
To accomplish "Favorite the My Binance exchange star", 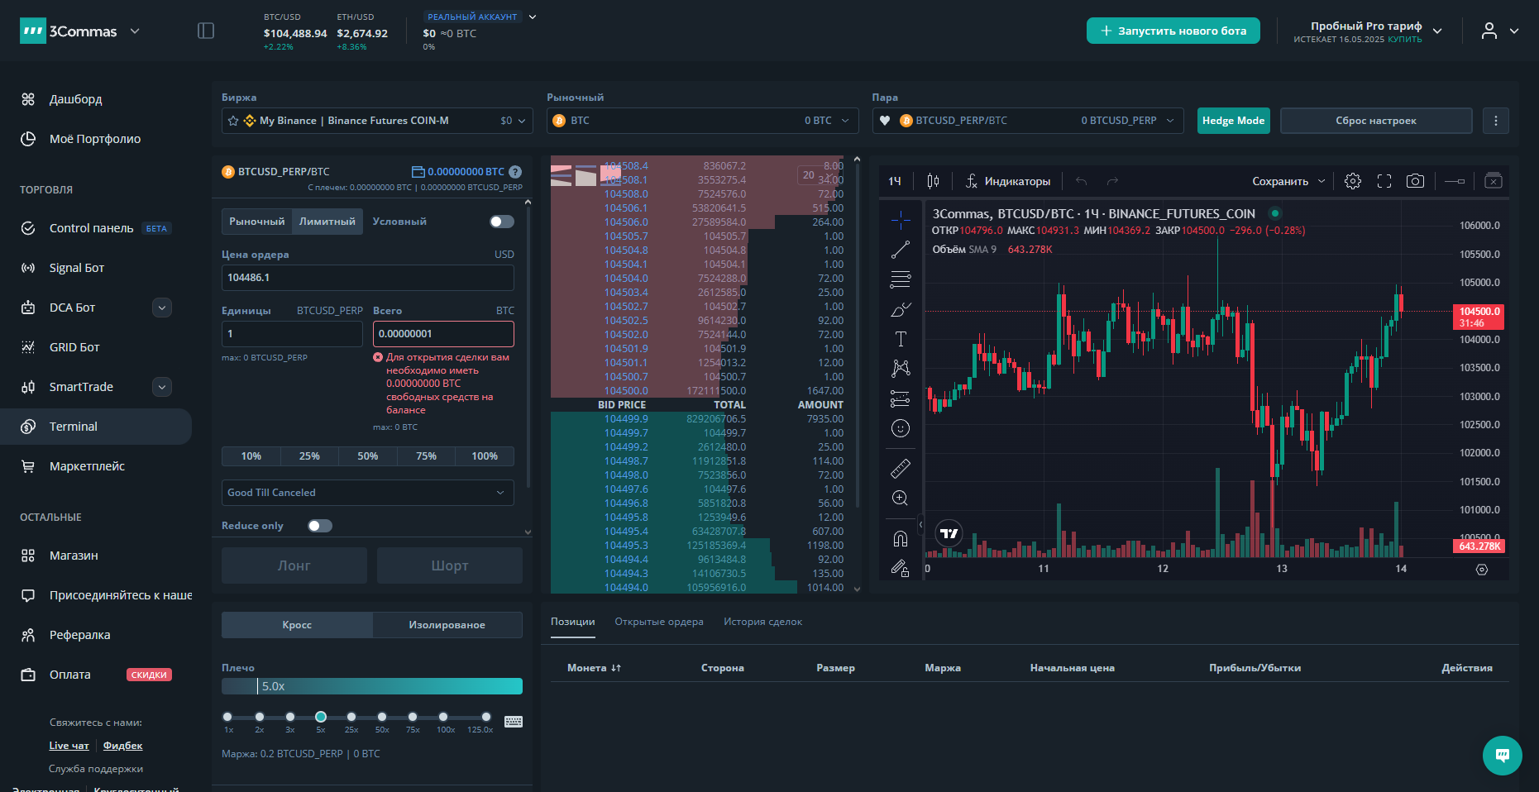I will (232, 121).
